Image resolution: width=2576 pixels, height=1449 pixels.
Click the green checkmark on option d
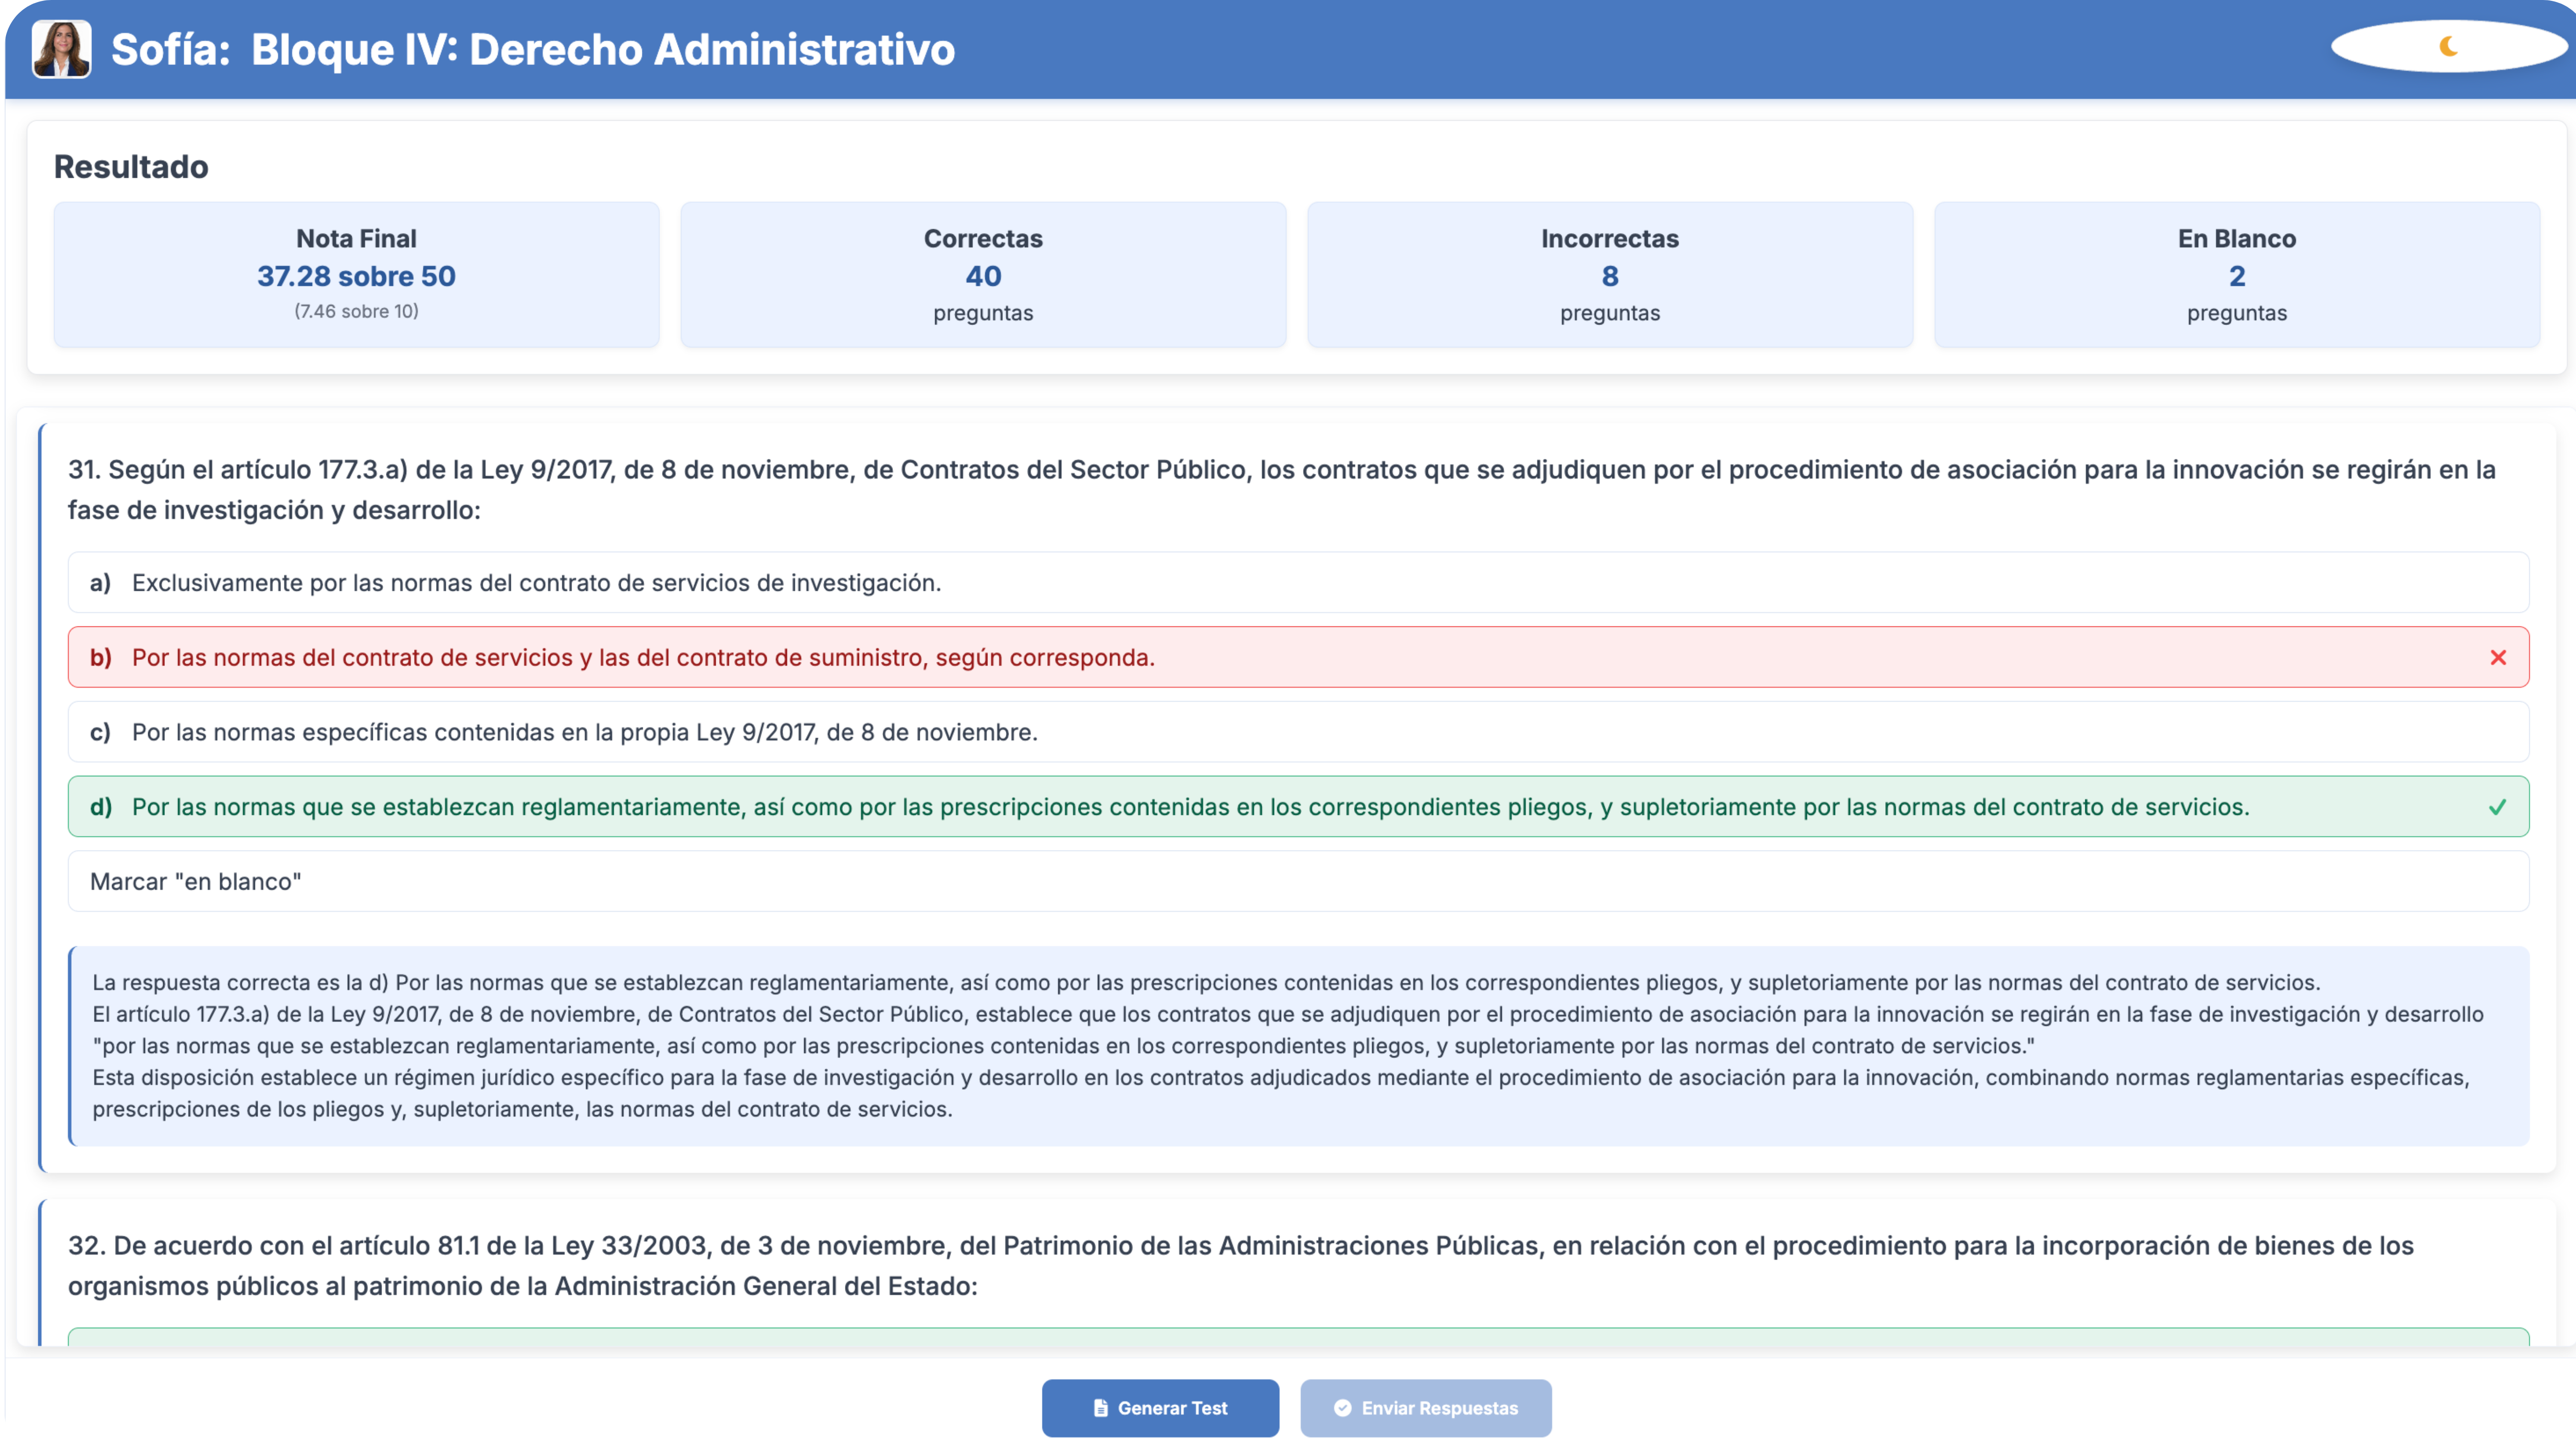click(2497, 807)
